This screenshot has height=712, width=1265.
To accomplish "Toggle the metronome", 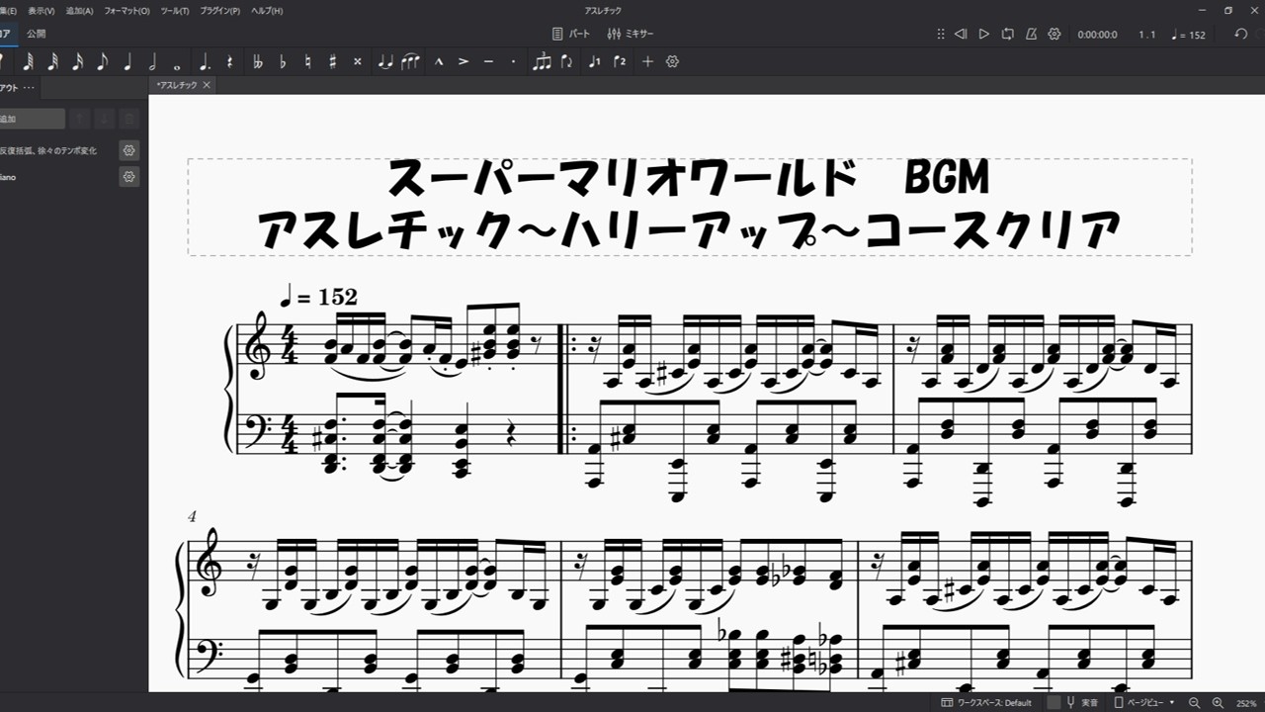I will pyautogui.click(x=1031, y=34).
